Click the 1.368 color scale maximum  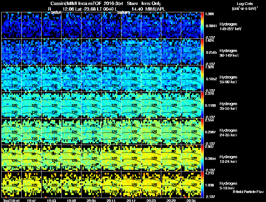(x=209, y=14)
